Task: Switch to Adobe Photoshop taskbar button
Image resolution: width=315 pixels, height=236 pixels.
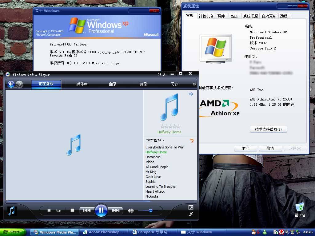Action: click(x=104, y=232)
